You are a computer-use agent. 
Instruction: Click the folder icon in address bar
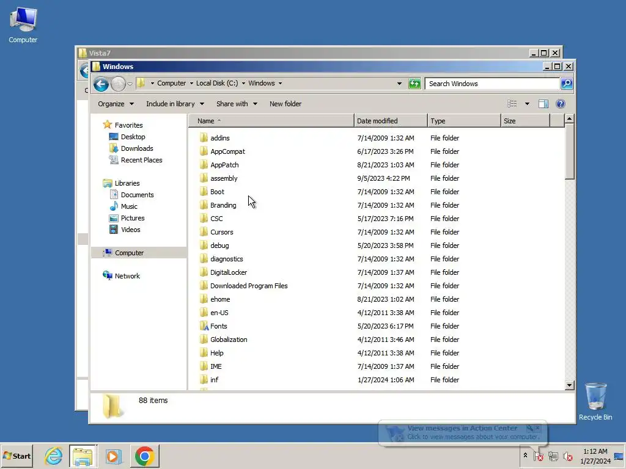141,83
